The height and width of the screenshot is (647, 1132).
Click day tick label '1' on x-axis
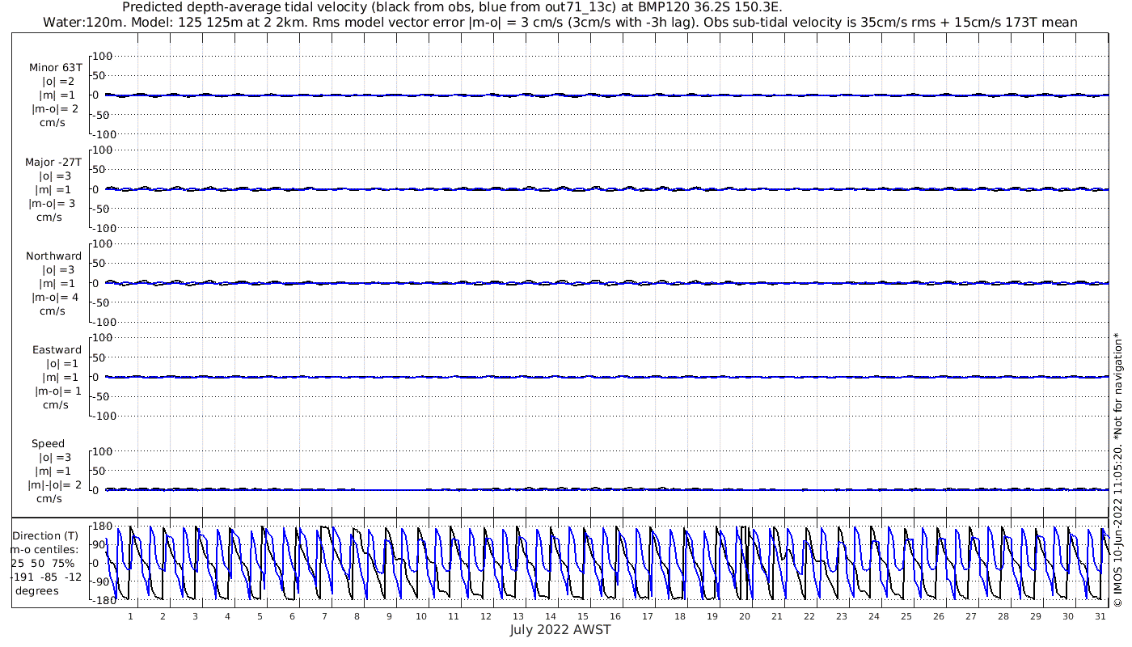(130, 616)
